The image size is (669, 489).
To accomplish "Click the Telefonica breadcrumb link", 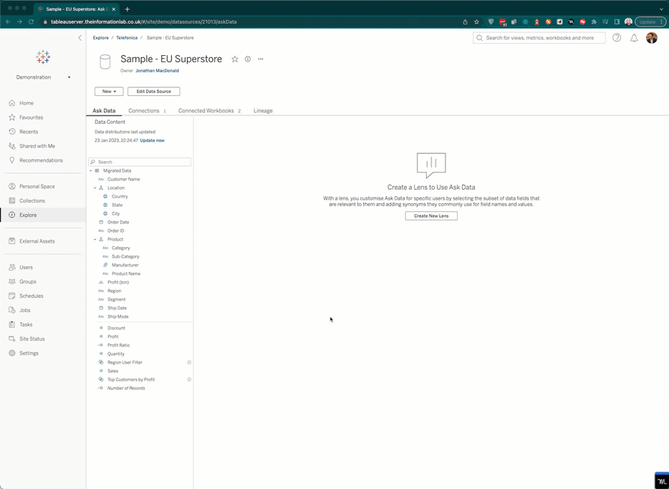I will point(127,38).
